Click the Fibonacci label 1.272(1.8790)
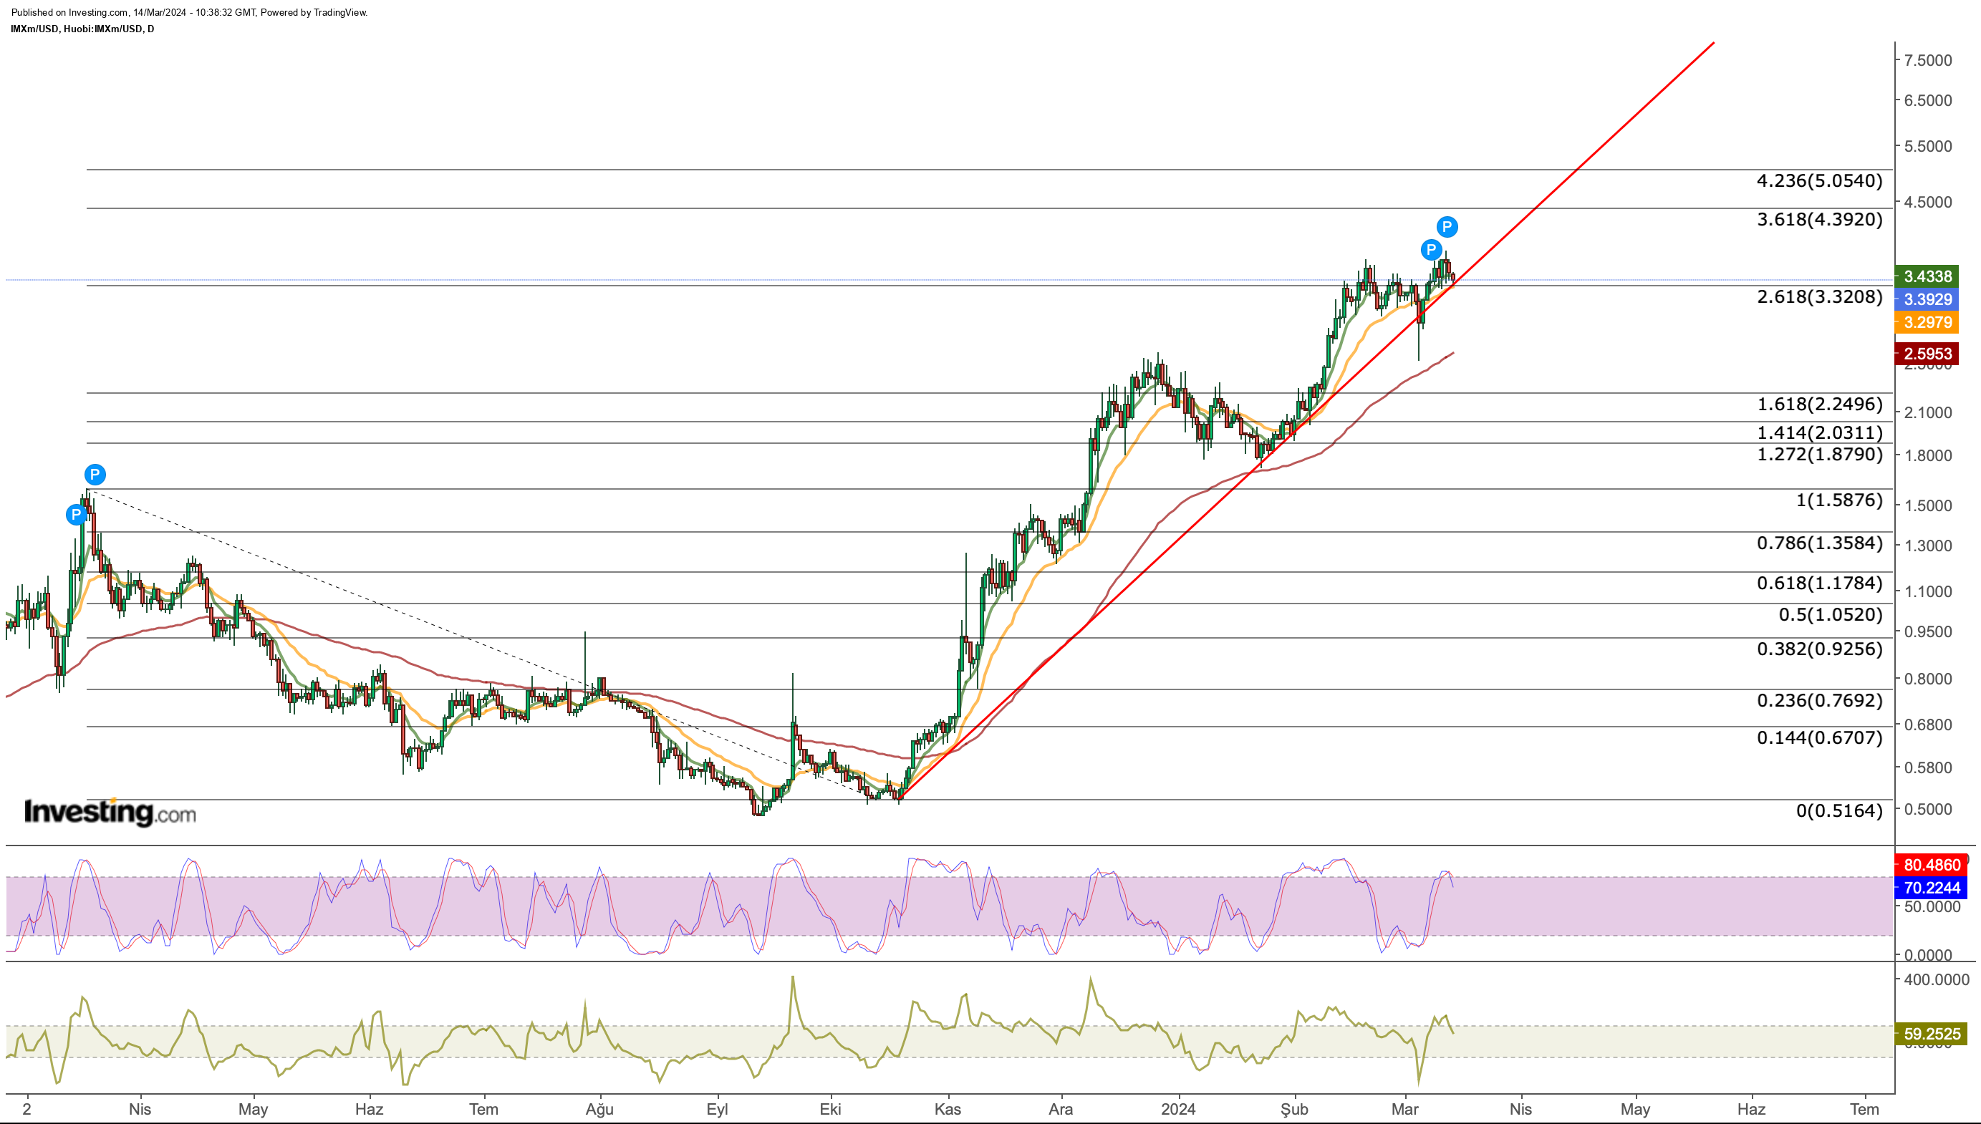This screenshot has height=1124, width=1981. pos(1820,454)
